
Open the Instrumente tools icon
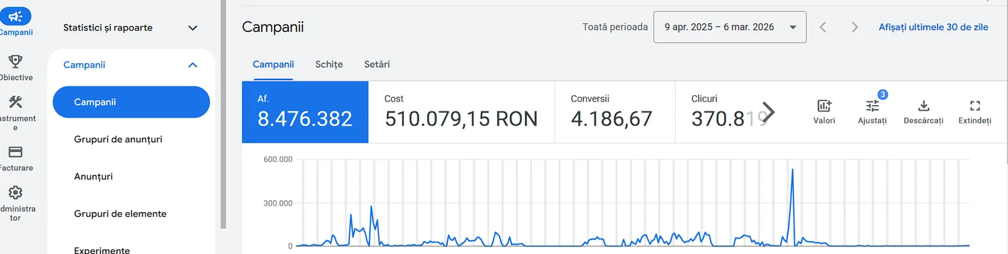click(x=16, y=102)
